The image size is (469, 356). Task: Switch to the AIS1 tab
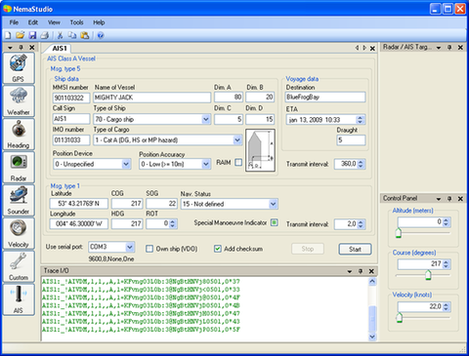click(60, 49)
